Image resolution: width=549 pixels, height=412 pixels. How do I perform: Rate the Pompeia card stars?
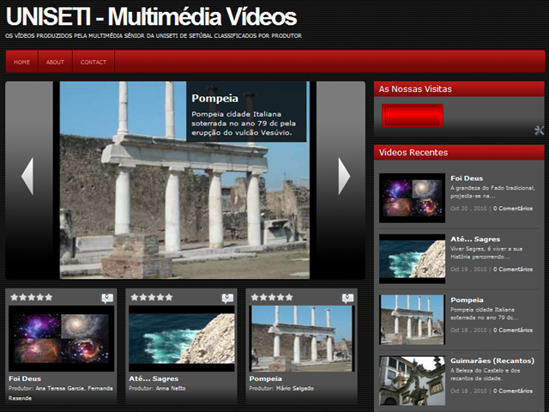[x=272, y=298]
